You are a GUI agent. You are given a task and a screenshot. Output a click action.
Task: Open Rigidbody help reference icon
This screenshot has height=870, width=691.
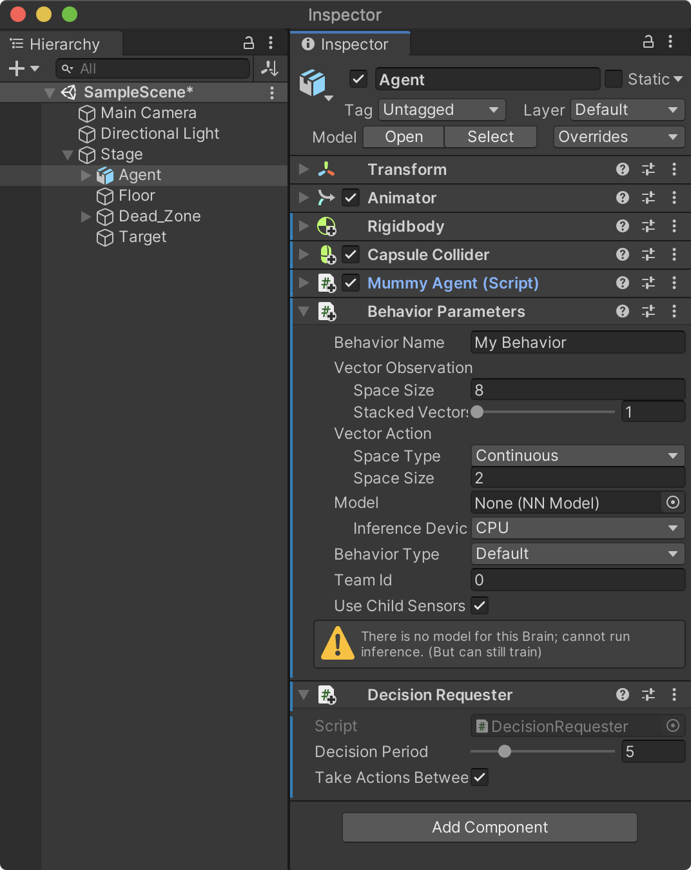pyautogui.click(x=623, y=226)
